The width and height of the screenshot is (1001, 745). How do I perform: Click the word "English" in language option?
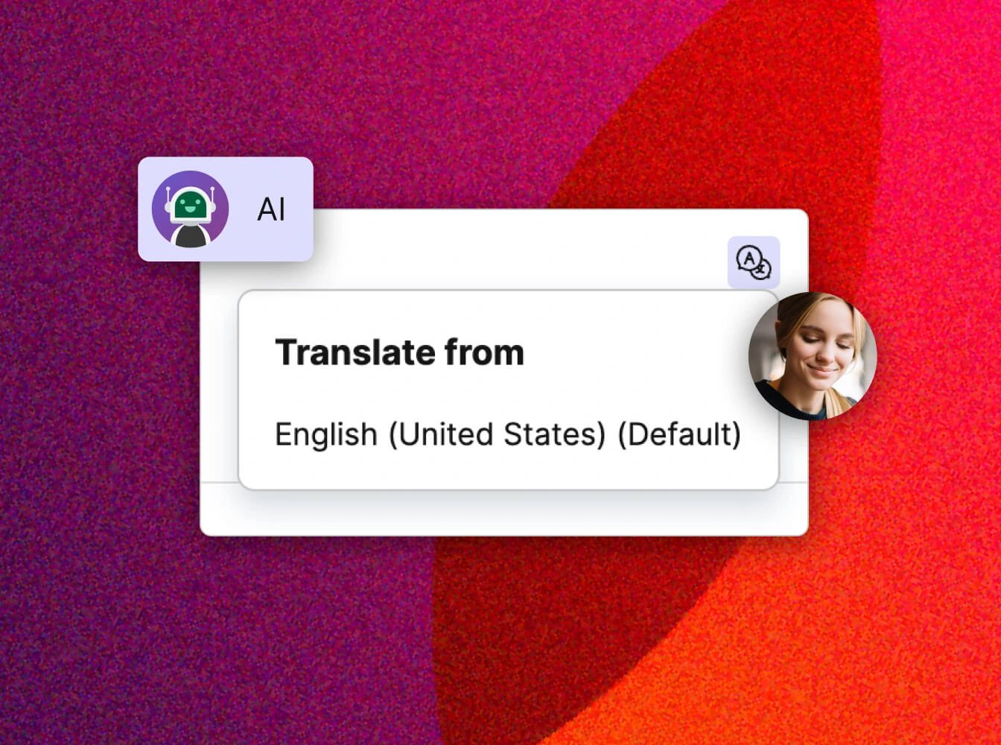tap(325, 434)
